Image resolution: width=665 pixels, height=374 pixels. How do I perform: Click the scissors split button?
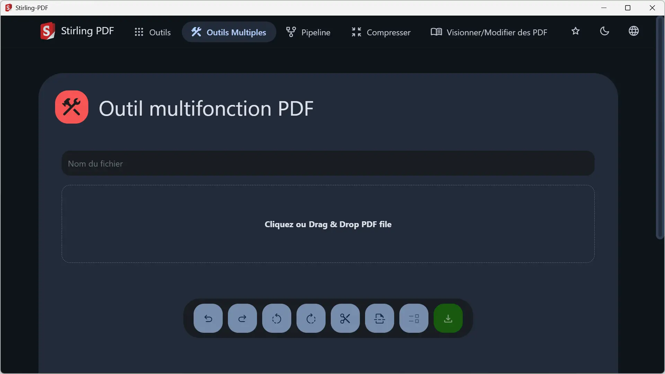coord(345,318)
